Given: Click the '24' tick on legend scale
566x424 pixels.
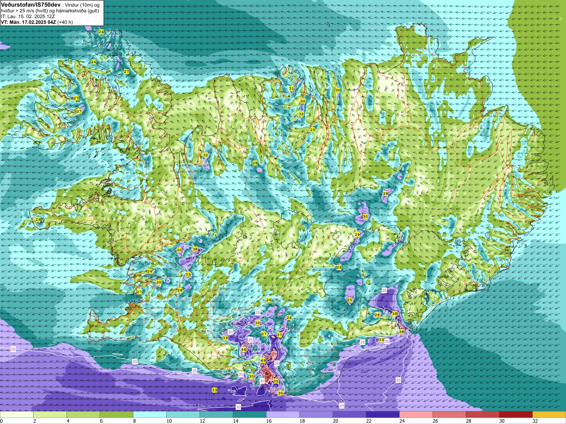Looking at the screenshot, I should 402,421.
